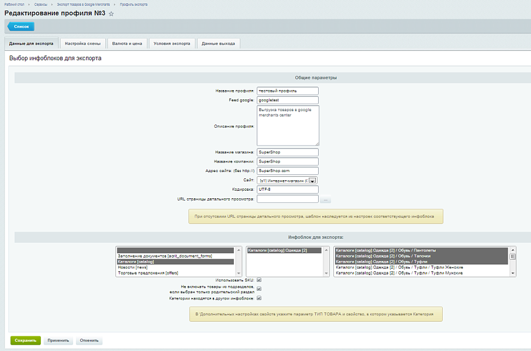
Task: Click the Применить button
Action: click(x=58, y=340)
